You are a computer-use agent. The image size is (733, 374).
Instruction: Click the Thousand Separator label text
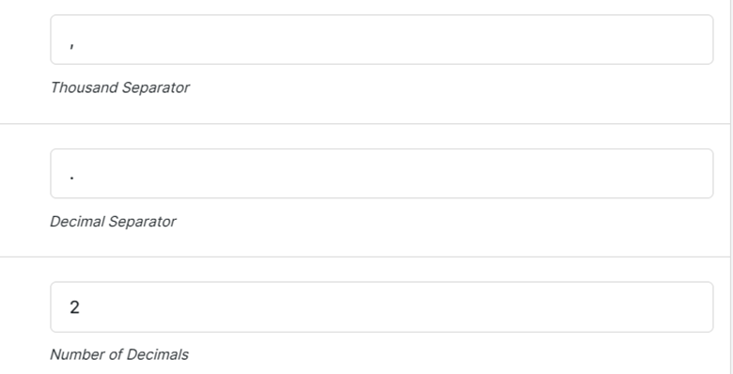119,87
